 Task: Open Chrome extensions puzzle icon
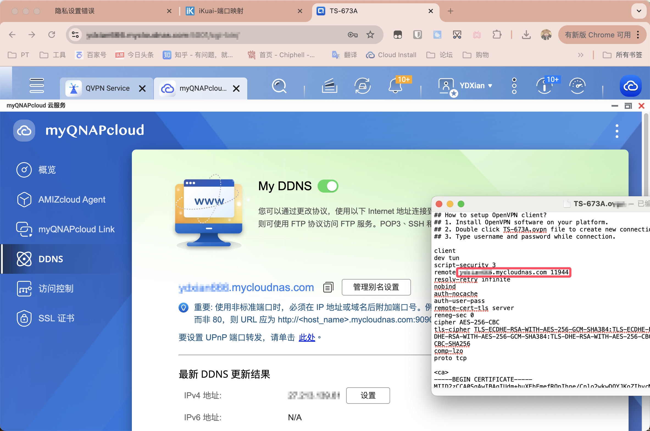click(497, 35)
